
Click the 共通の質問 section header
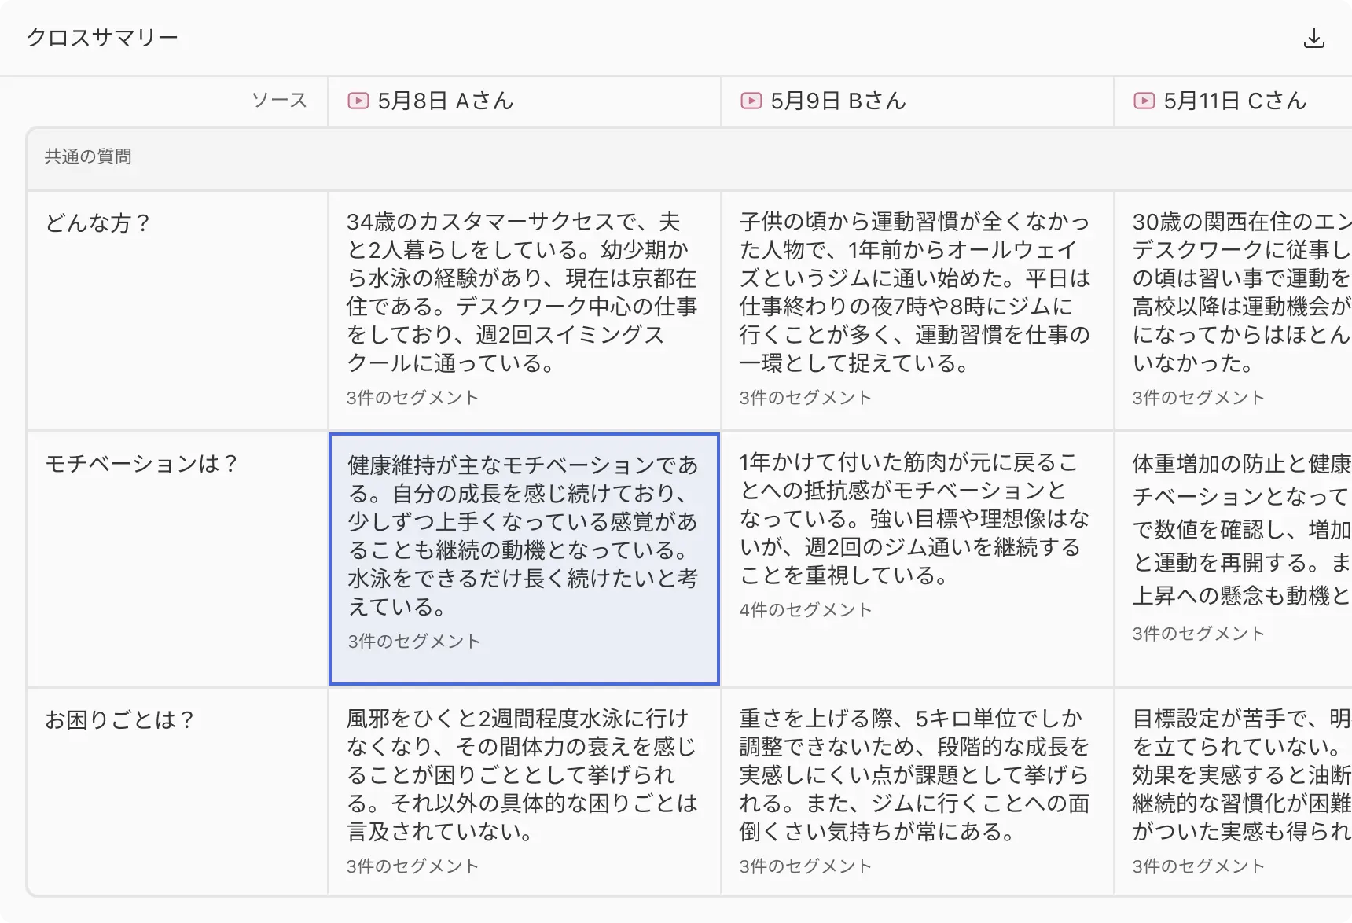(88, 156)
